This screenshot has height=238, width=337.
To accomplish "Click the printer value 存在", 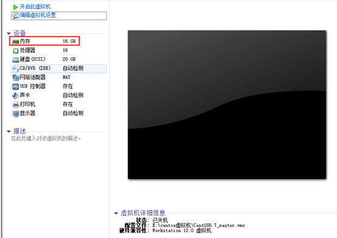I will point(68,104).
